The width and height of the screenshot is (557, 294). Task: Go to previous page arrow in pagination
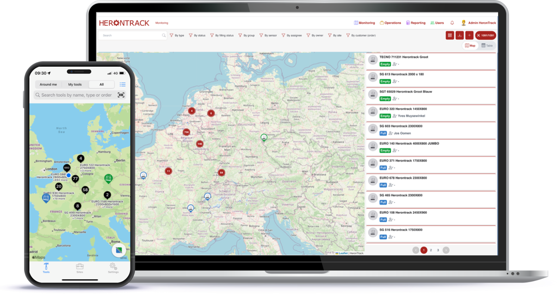point(416,250)
